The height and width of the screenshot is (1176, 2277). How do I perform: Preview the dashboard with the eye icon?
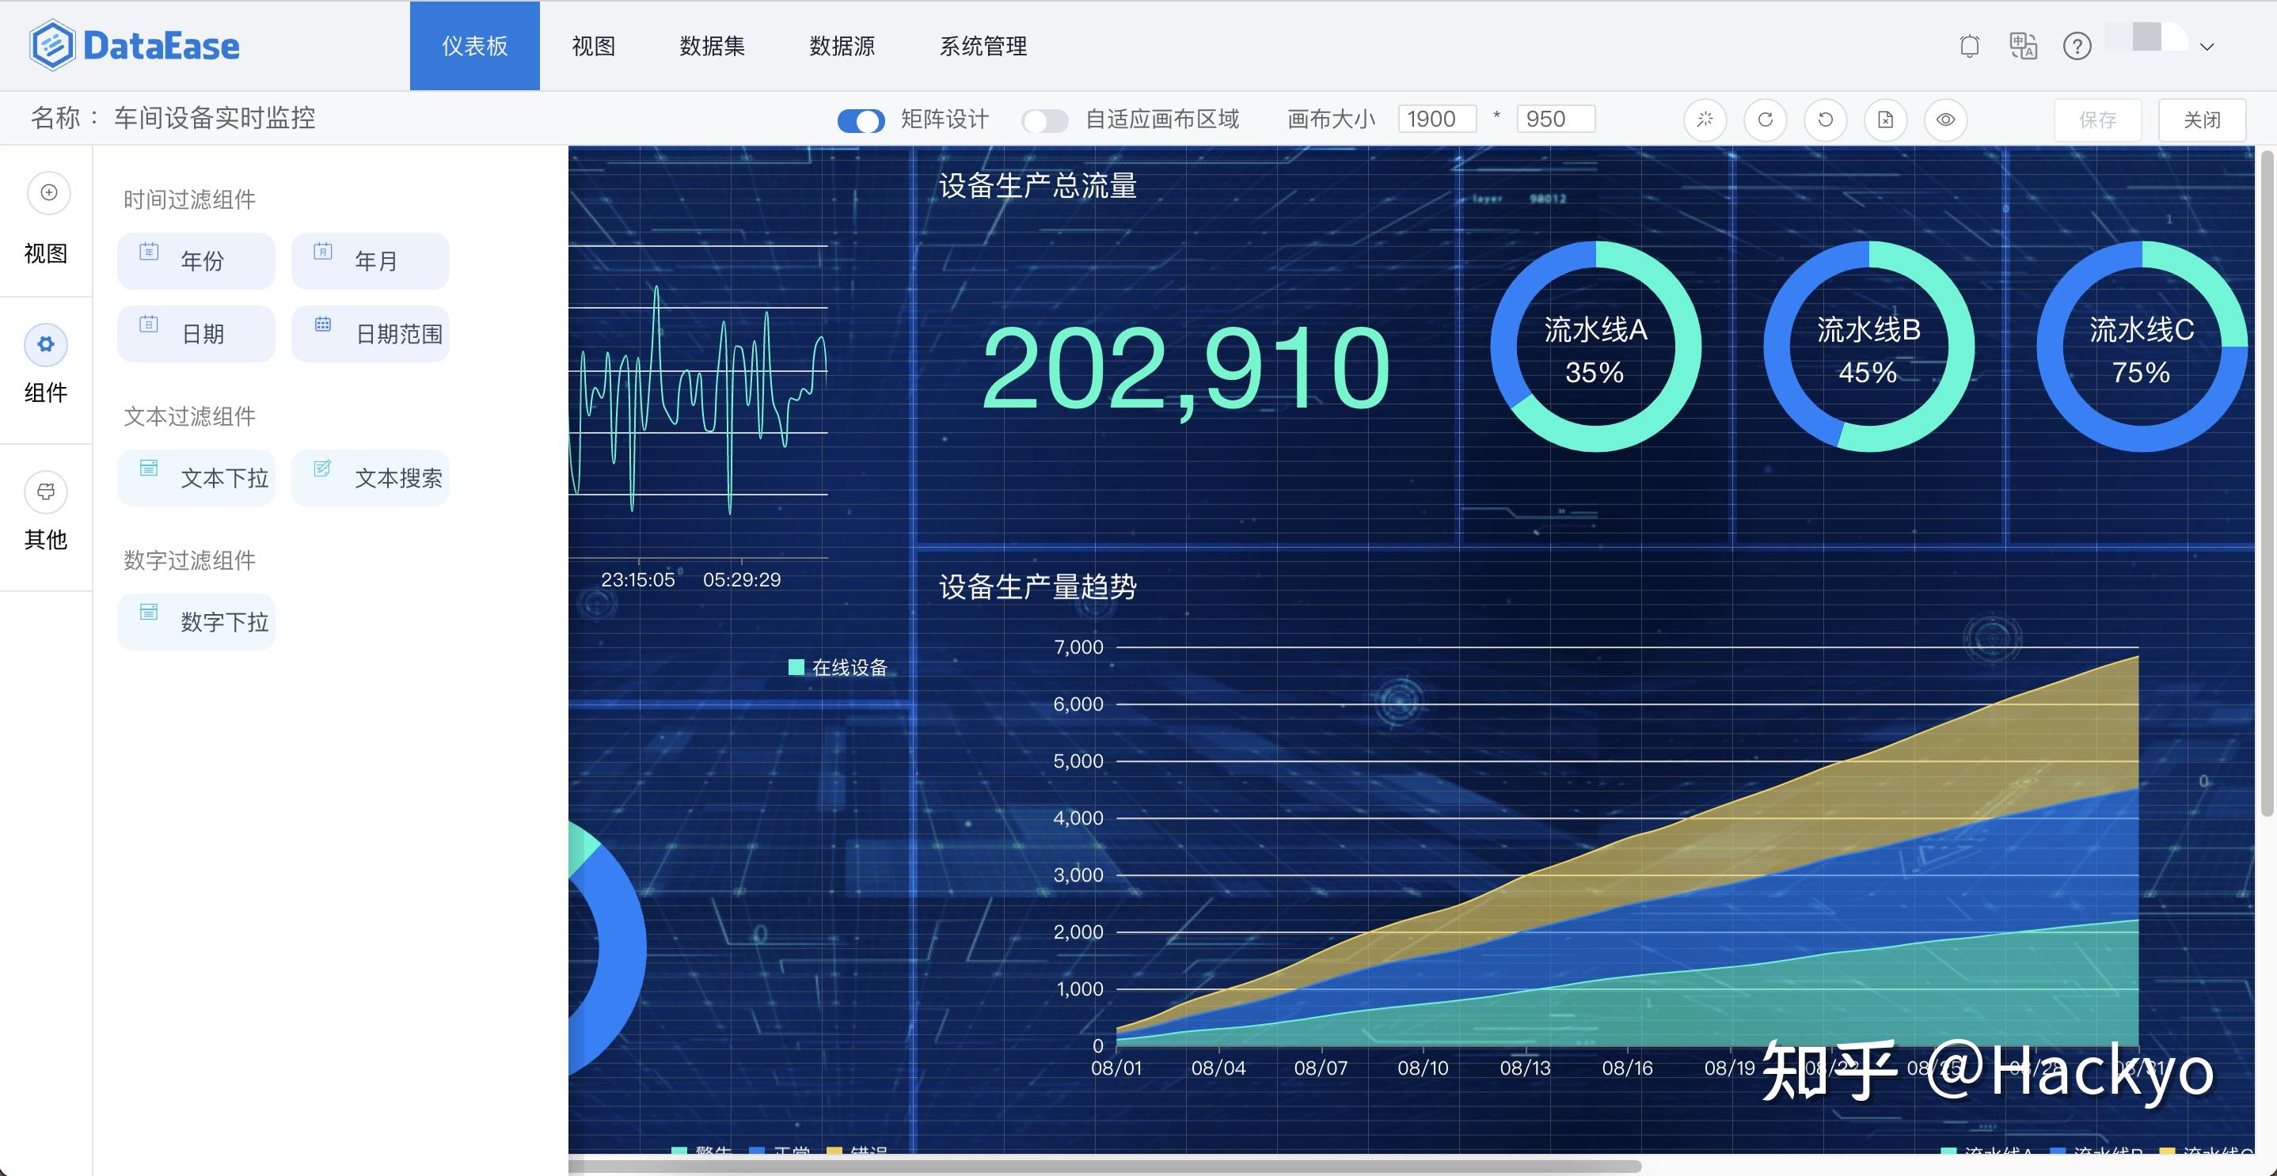(x=1944, y=119)
